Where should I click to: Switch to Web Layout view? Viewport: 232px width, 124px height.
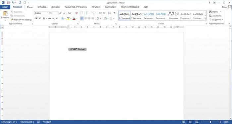pyautogui.click(x=197, y=122)
